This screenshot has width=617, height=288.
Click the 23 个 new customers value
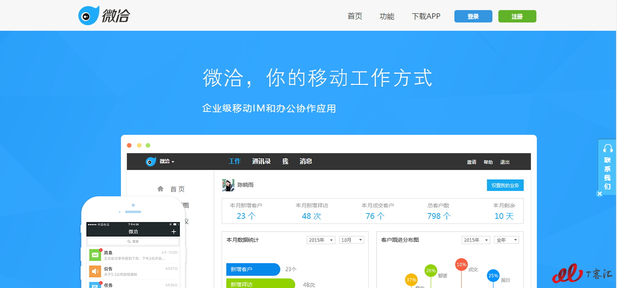246,216
